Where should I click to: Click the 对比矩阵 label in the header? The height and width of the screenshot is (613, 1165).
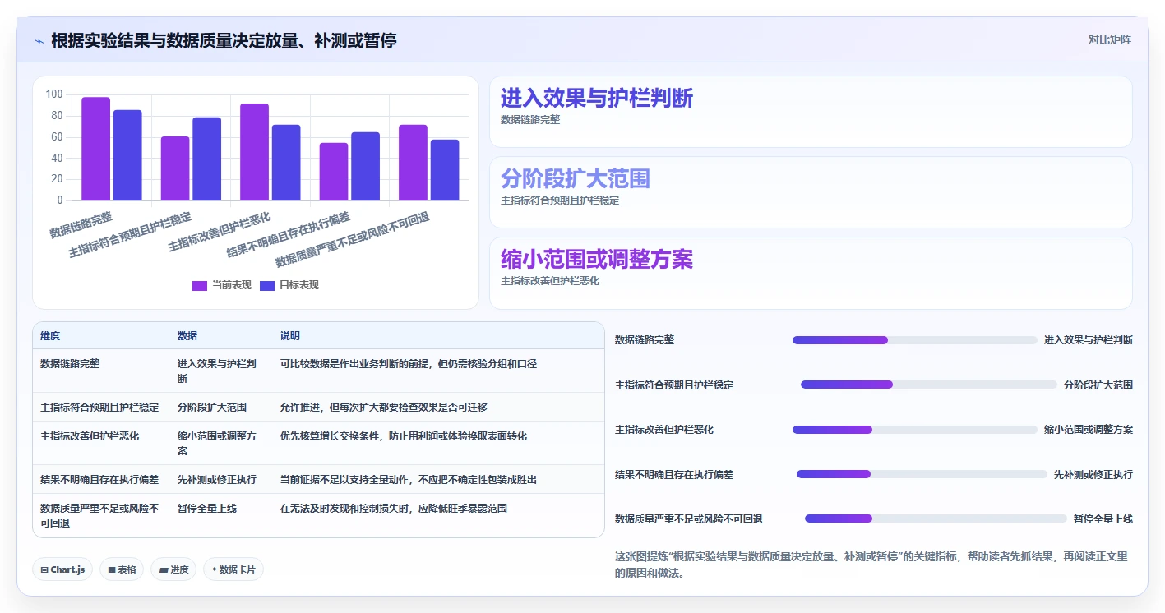pos(1109,39)
